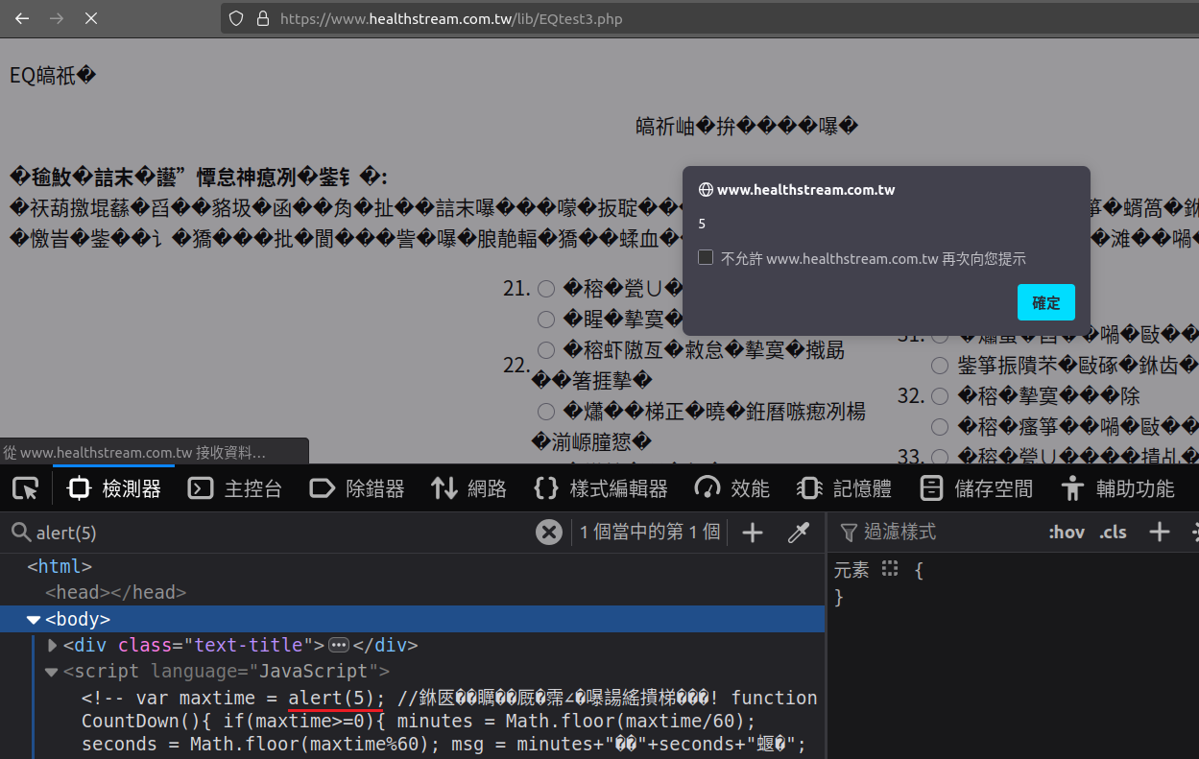The image size is (1199, 759).
Task: Collapse the script JavaScript node
Action: (52, 672)
